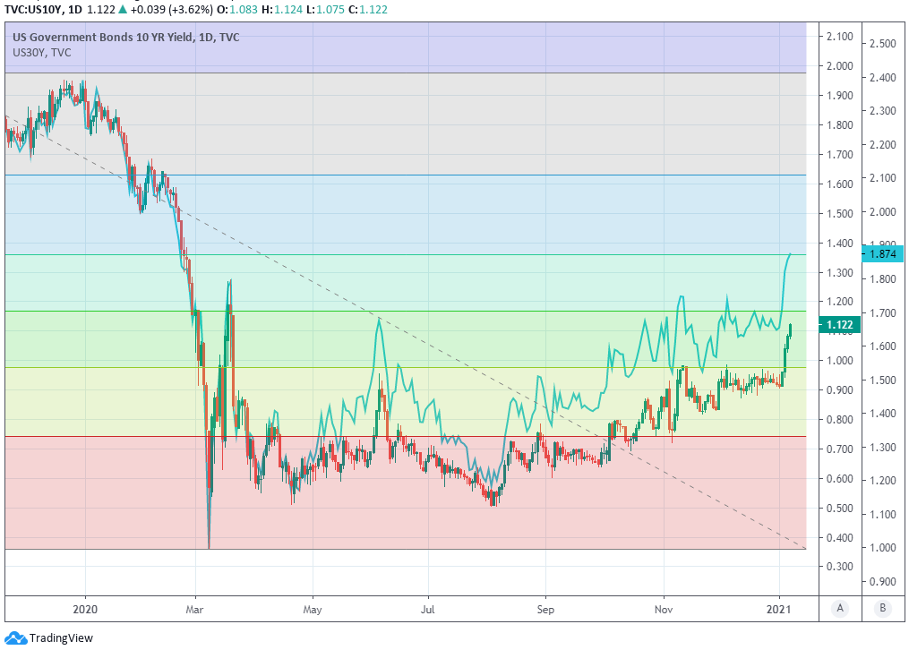Click the 2020 label on time axis
Image resolution: width=909 pixels, height=650 pixels.
tap(85, 609)
